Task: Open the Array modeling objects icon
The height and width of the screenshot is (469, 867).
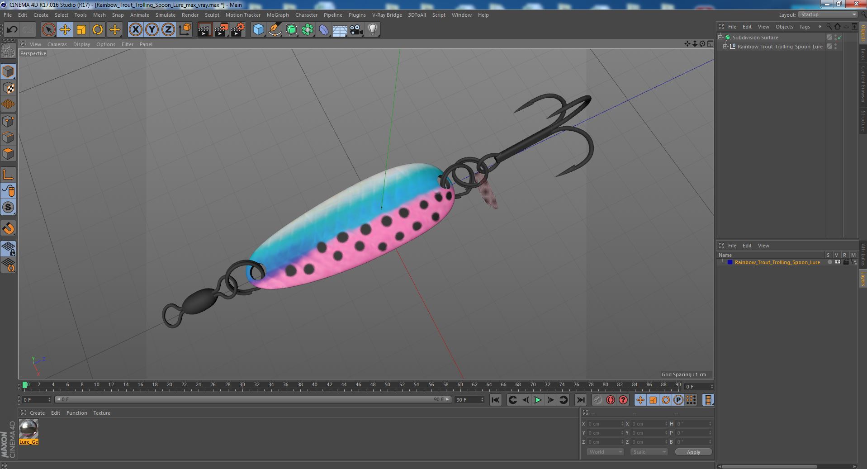Action: 308,30
